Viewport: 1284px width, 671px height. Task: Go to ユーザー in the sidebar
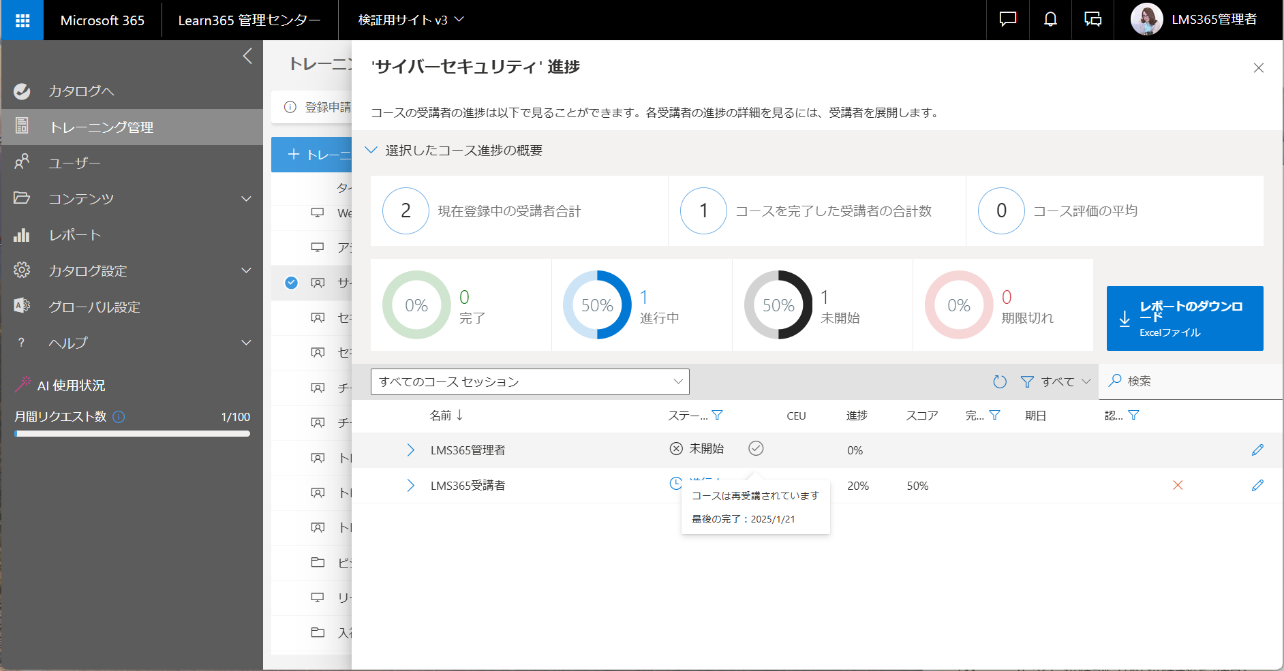(x=74, y=163)
